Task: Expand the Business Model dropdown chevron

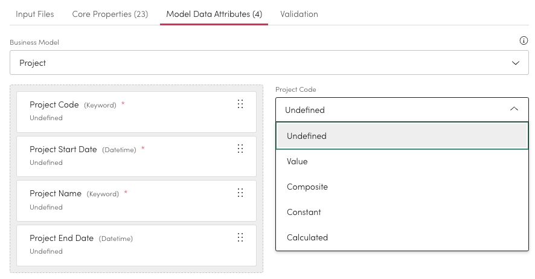Action: click(x=515, y=63)
